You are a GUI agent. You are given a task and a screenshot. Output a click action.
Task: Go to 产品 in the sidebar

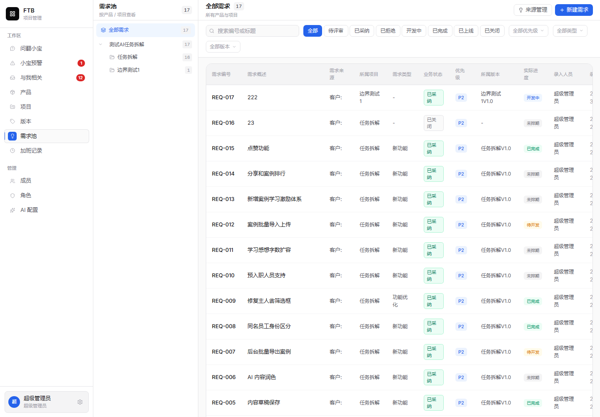(x=47, y=92)
